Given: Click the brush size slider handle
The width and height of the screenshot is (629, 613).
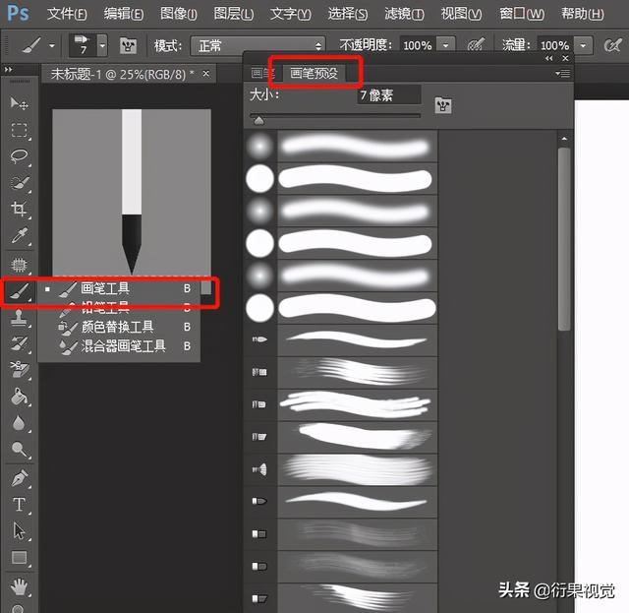Looking at the screenshot, I should pyautogui.click(x=258, y=120).
